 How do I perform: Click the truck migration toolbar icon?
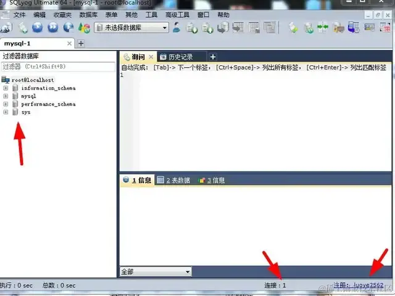338,28
